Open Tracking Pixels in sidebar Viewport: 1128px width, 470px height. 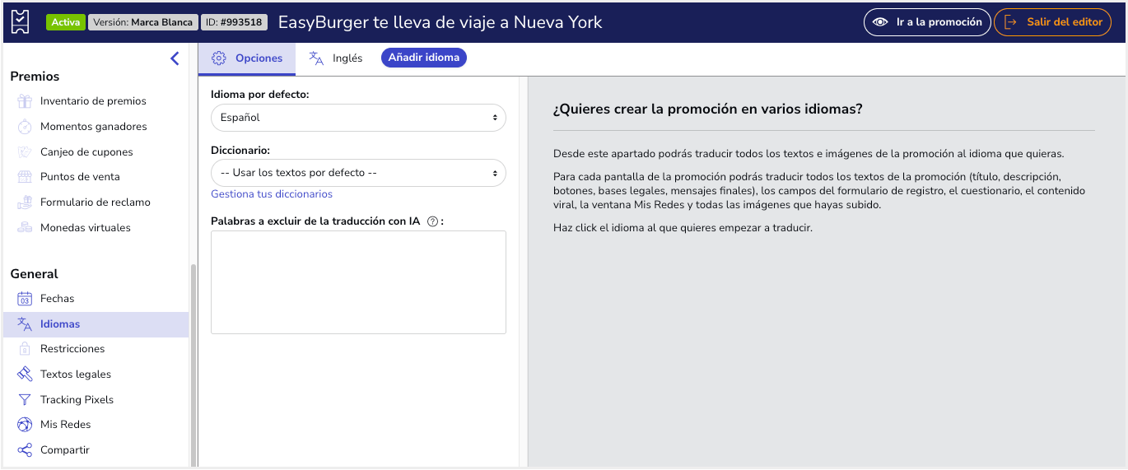(96, 400)
